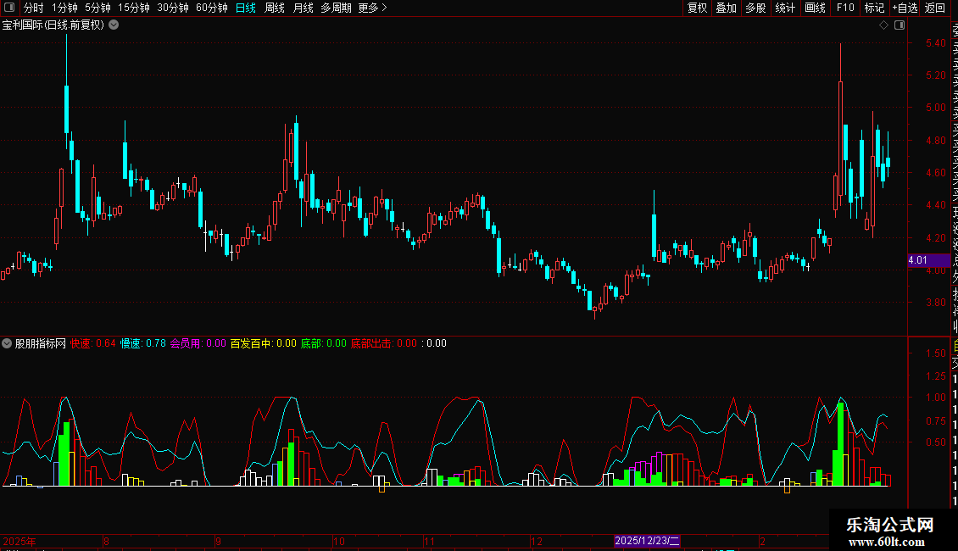
Task: Switch to 周线 weekly chart
Action: (275, 8)
